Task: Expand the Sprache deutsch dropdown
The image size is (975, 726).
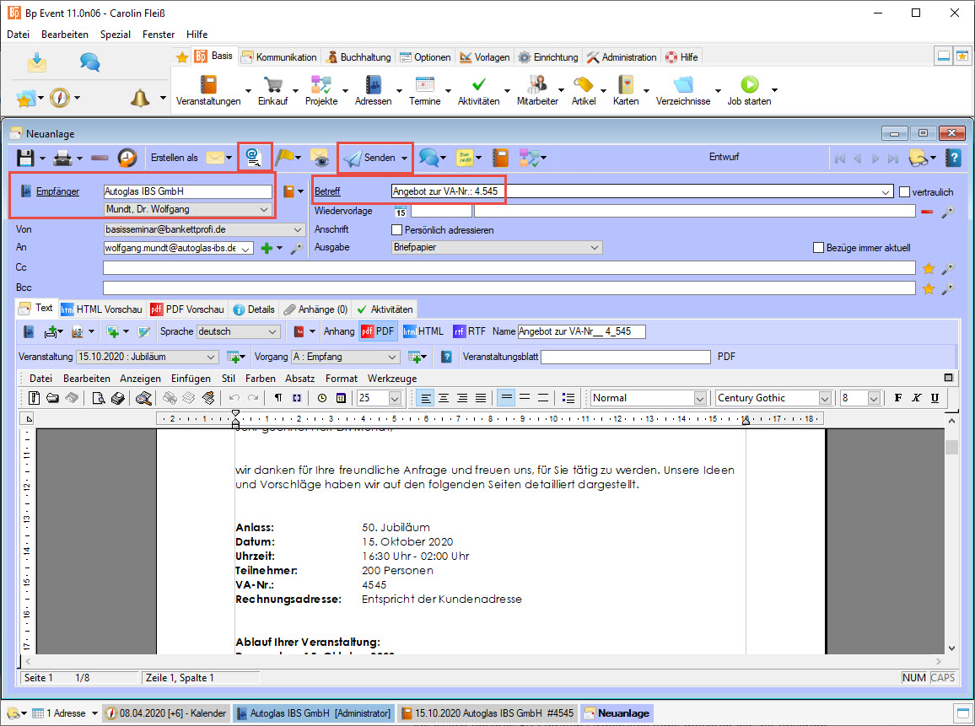Action: pos(272,332)
